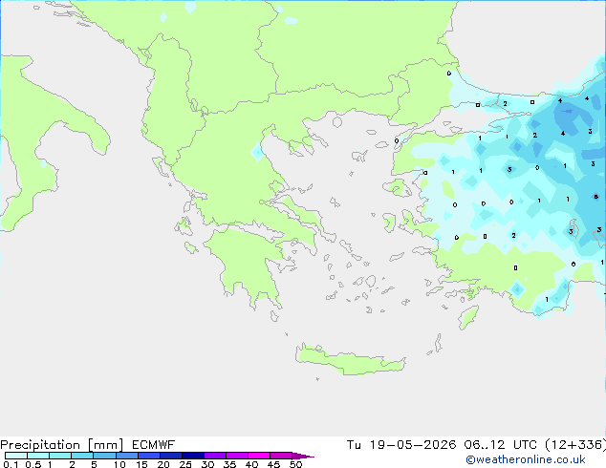Click the legend value '50'
This screenshot has height=468, width=606.
pos(295,464)
